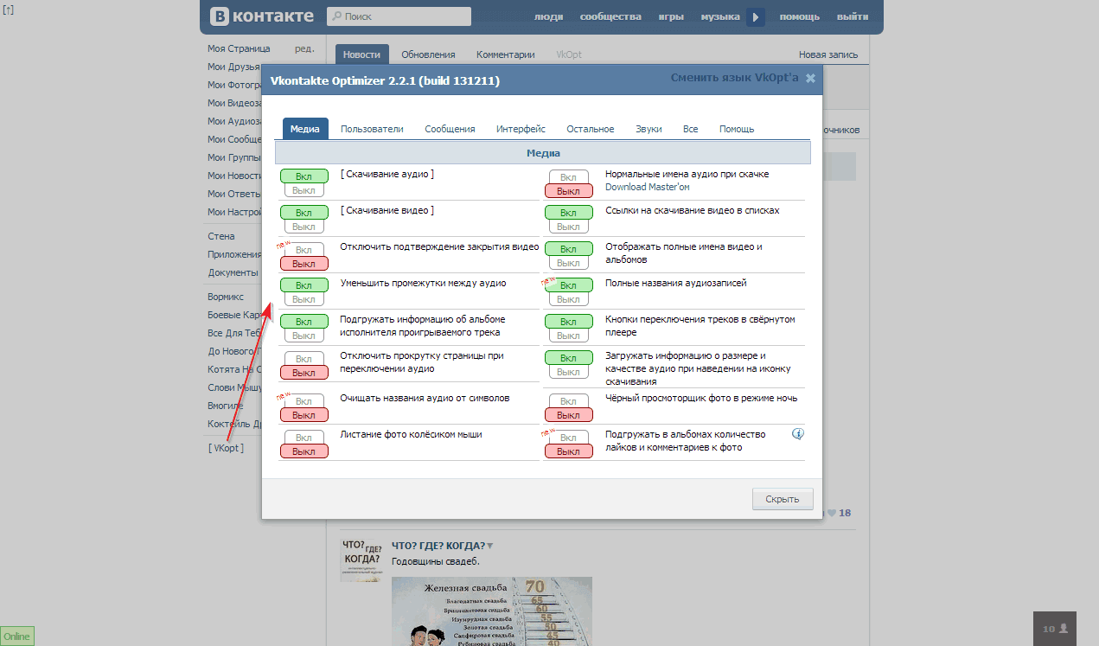The width and height of the screenshot is (1099, 646).
Task: Enable Листание фото колёсиком мыши with Вкл
Action: (x=304, y=438)
